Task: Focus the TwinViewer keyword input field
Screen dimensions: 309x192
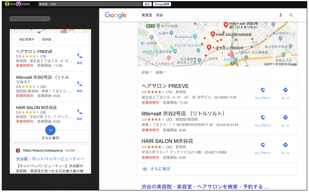Action: (x=90, y=4)
